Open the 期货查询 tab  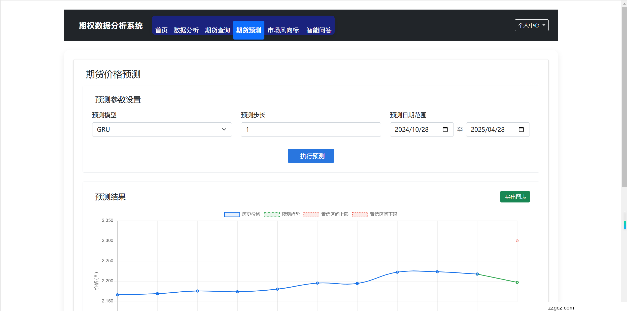tap(217, 30)
